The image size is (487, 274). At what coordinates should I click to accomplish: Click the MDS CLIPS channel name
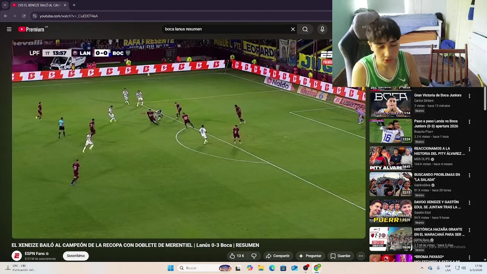click(422, 159)
